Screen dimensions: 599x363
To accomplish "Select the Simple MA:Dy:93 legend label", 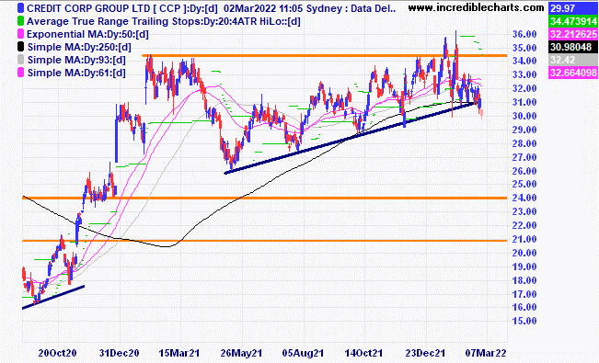I will click(76, 60).
